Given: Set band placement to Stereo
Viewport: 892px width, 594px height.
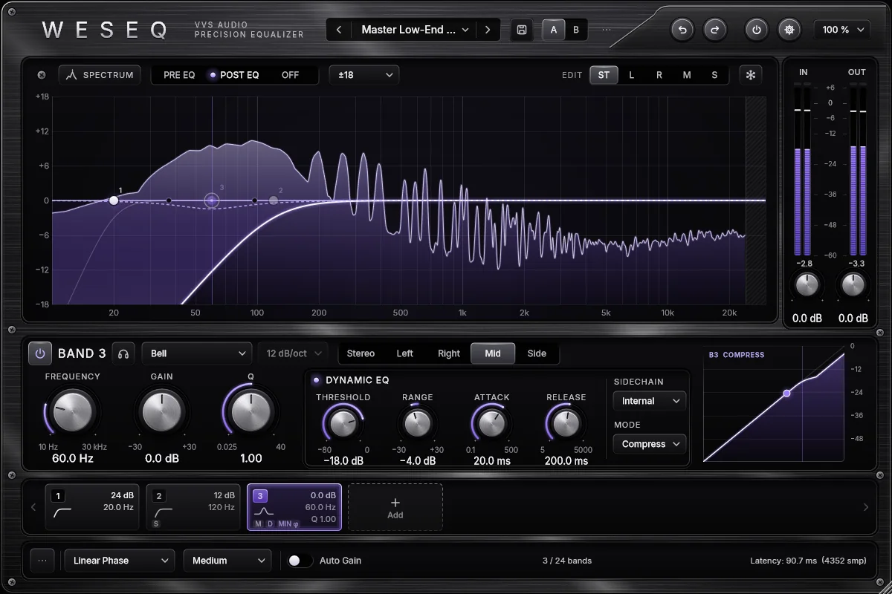Looking at the screenshot, I should 361,353.
